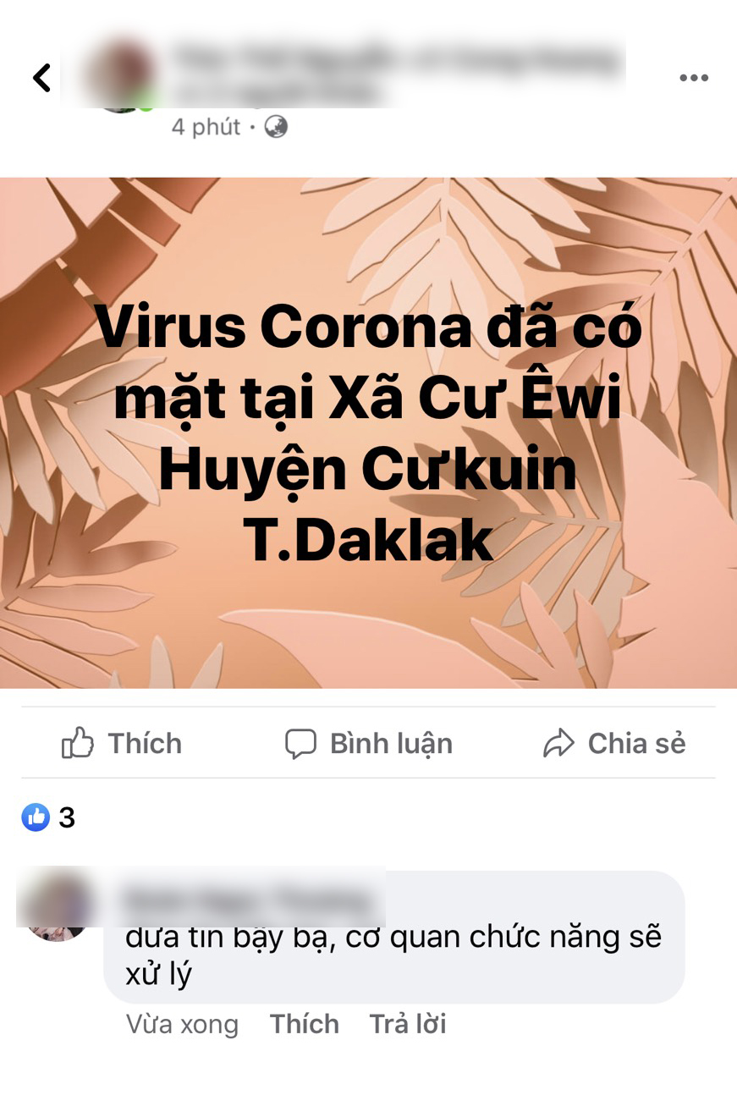Open the Virus Corona text background post
The height and width of the screenshot is (1106, 737).
[368, 432]
